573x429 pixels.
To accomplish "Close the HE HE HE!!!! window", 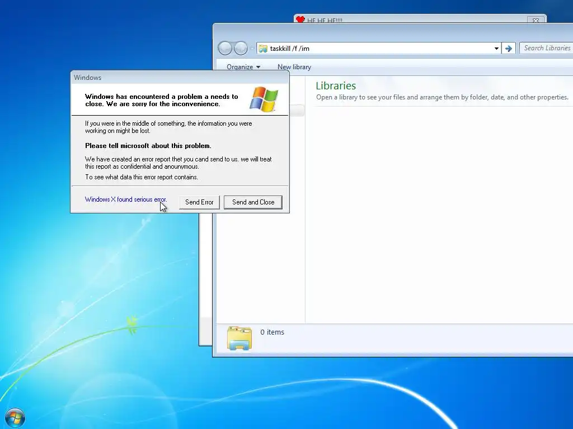I will pyautogui.click(x=536, y=20).
